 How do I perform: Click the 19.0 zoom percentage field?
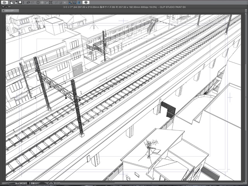[x=16, y=183]
